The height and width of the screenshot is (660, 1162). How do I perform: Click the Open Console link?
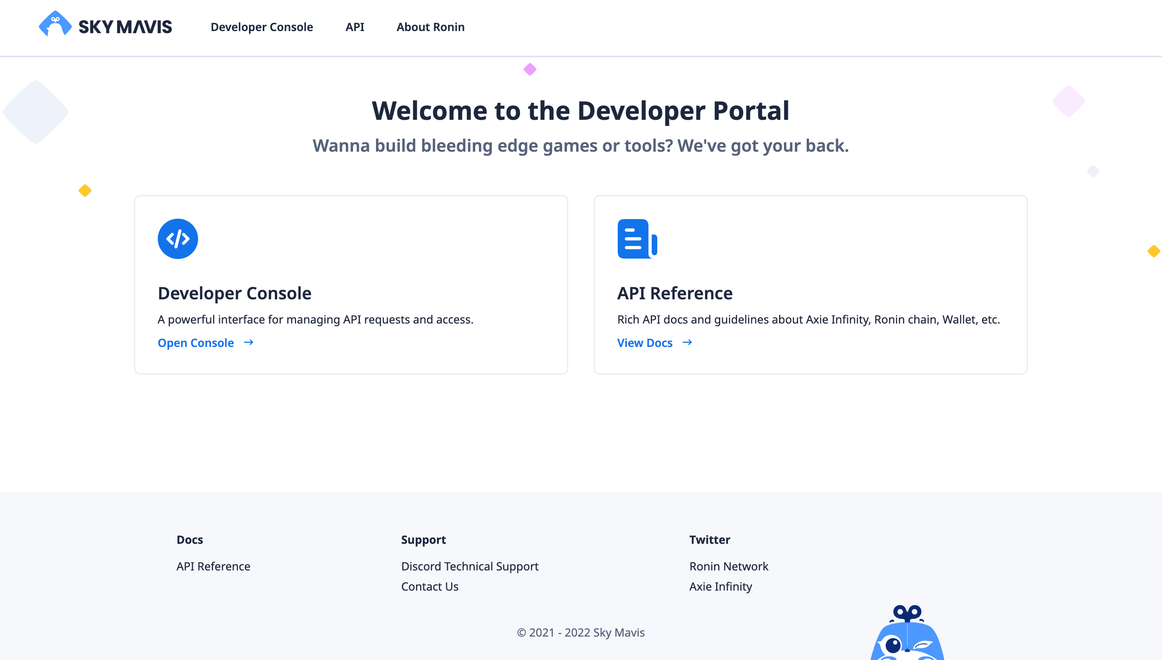pyautogui.click(x=196, y=343)
